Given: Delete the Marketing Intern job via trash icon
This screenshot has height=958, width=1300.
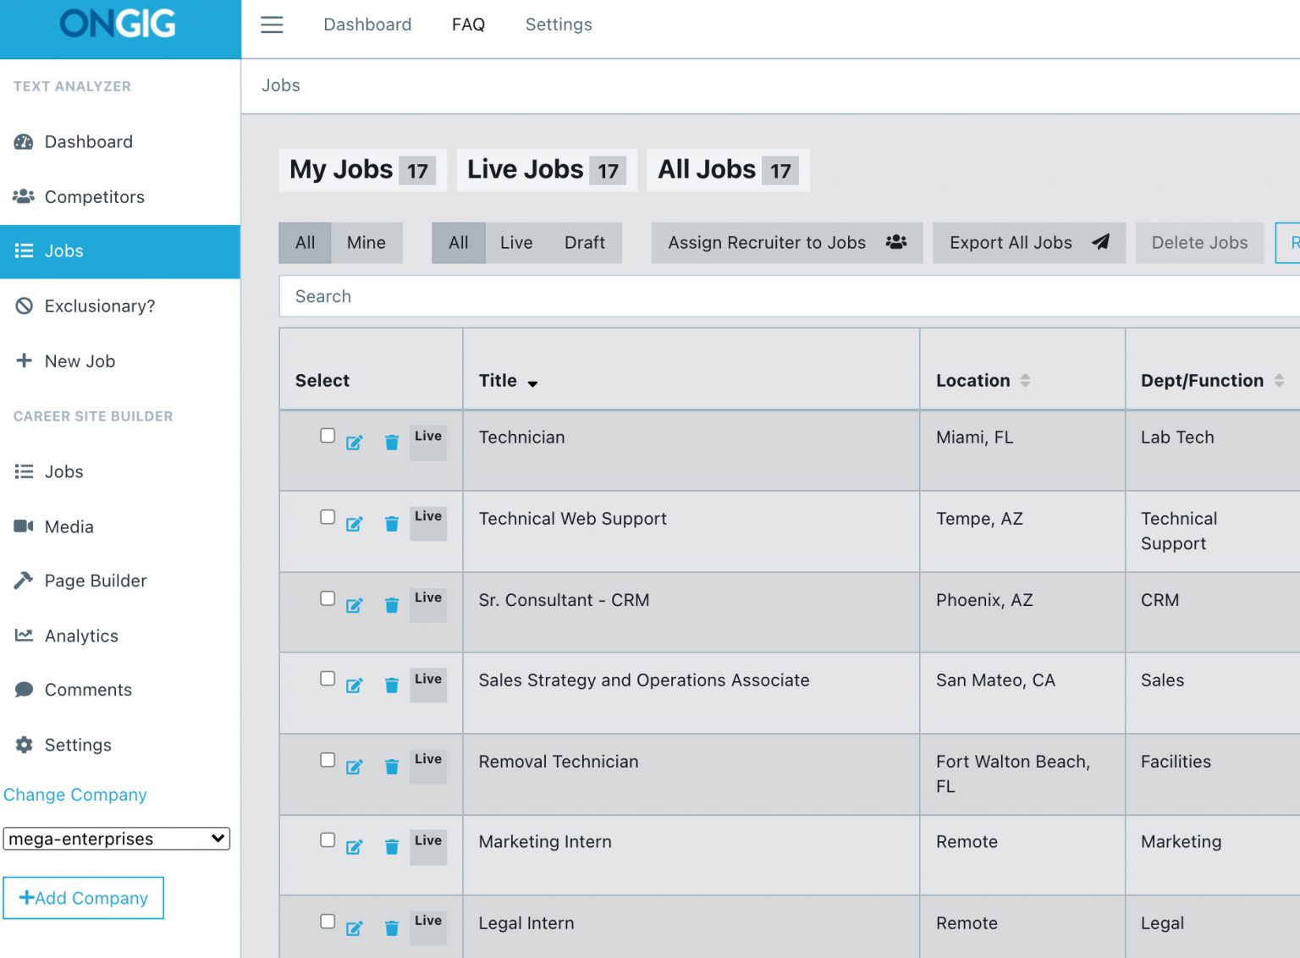Looking at the screenshot, I should click(391, 847).
